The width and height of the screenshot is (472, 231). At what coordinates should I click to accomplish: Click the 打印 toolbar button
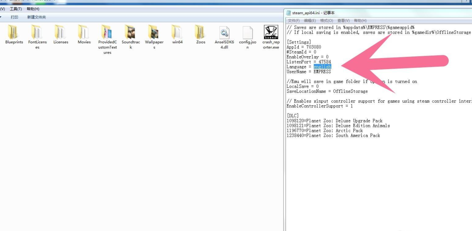[14, 17]
